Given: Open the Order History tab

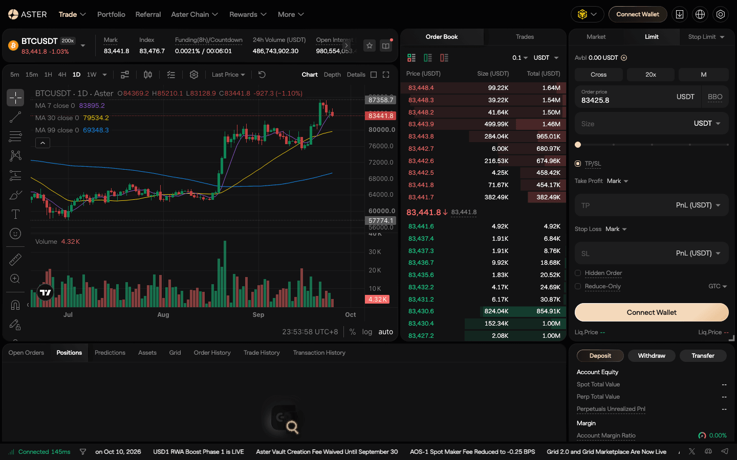Looking at the screenshot, I should pyautogui.click(x=212, y=353).
